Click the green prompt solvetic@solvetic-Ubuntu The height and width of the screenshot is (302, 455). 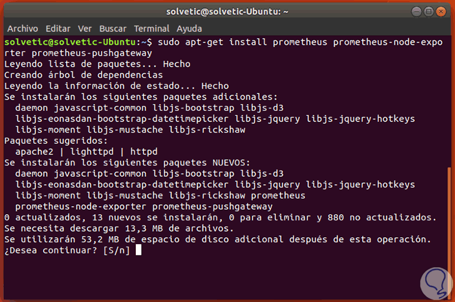click(x=70, y=42)
